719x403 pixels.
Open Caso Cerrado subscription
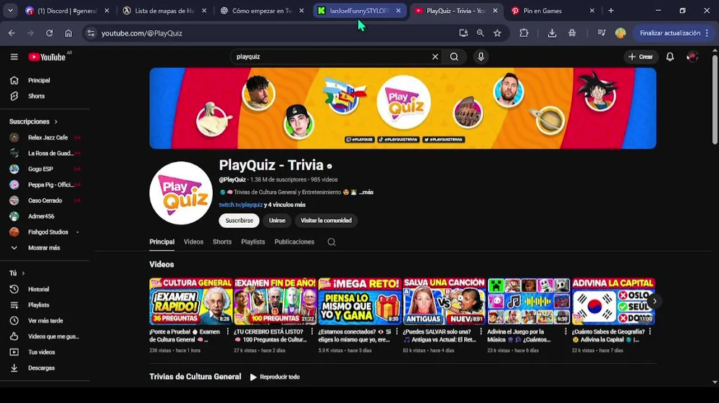point(45,200)
